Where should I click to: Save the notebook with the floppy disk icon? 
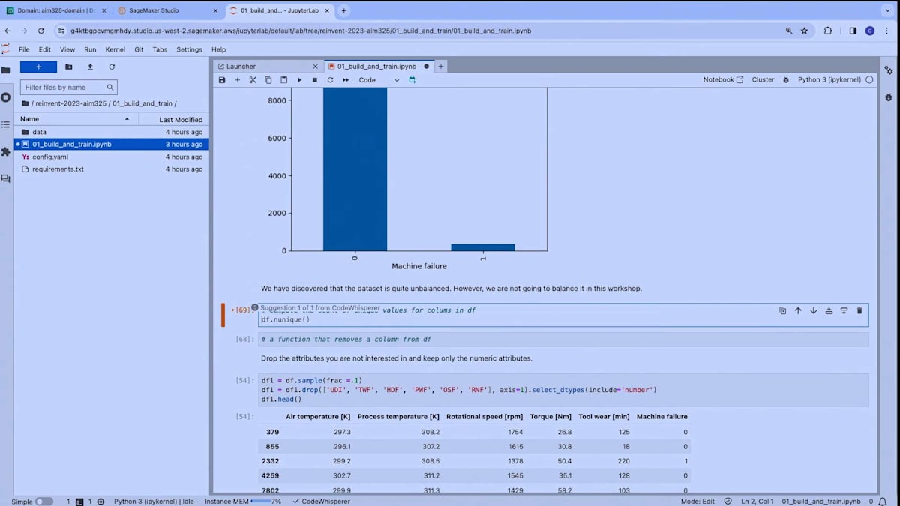[x=222, y=80]
